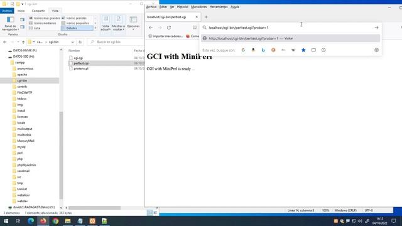Search with Bing this time

263,50
